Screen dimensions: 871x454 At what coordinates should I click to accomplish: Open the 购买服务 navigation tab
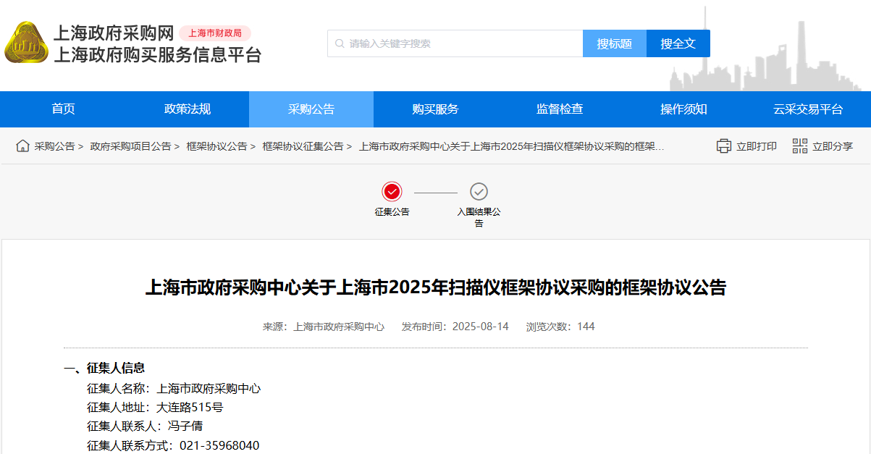point(435,109)
